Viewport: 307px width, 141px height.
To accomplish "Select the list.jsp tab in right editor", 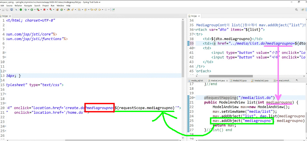I will (194, 16).
